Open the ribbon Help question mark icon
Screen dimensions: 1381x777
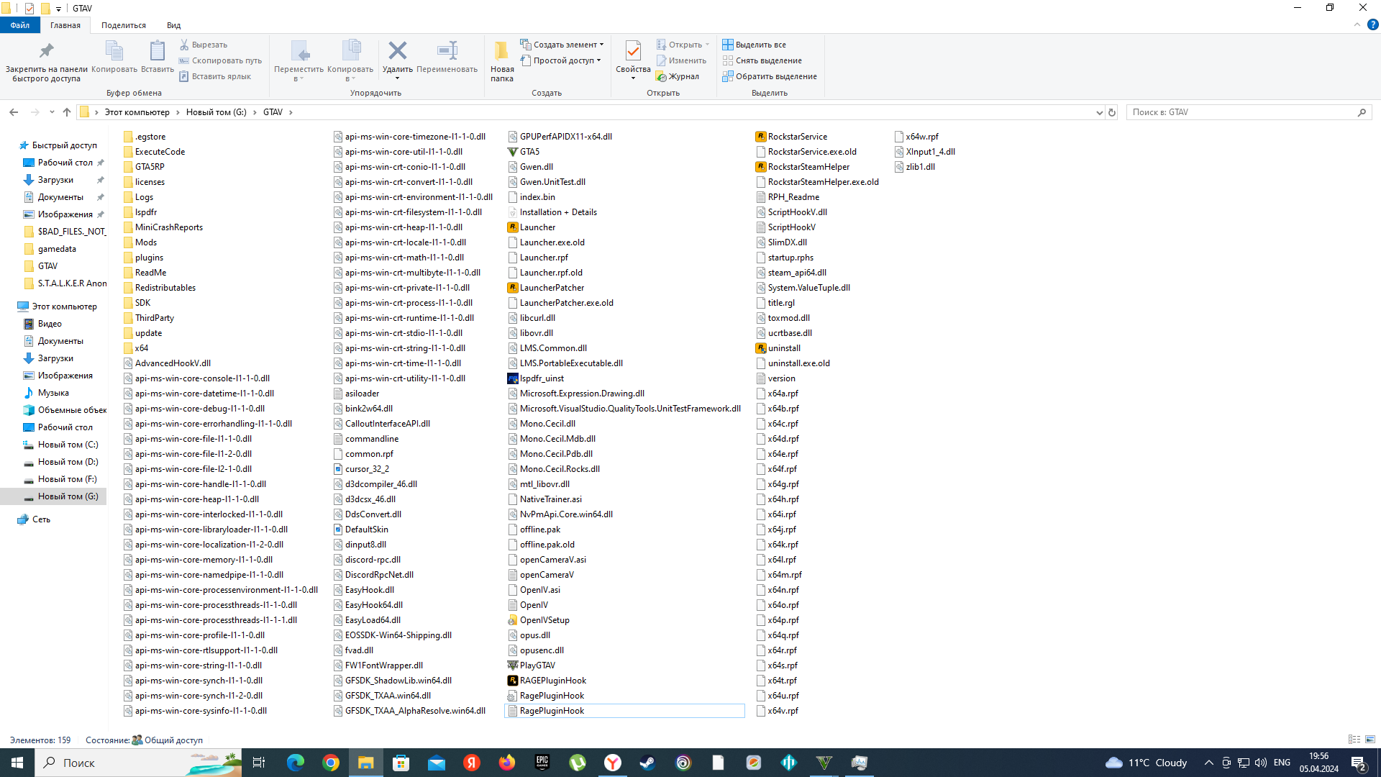point(1372,24)
